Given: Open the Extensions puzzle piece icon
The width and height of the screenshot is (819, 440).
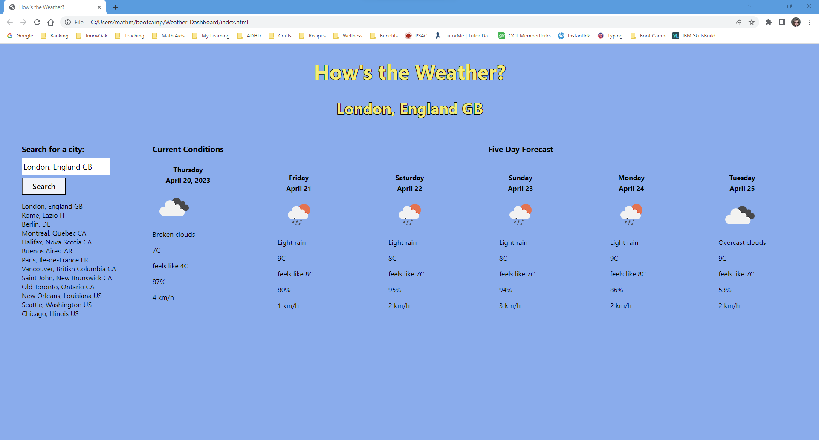Looking at the screenshot, I should (769, 22).
